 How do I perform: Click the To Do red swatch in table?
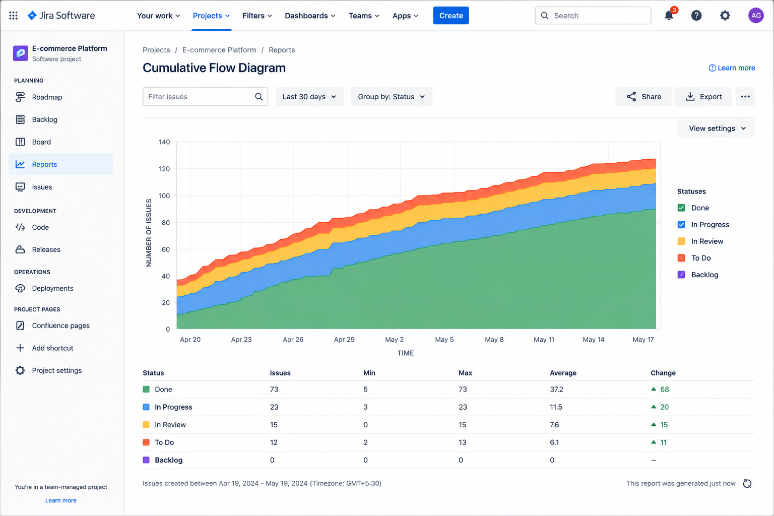[x=146, y=442]
